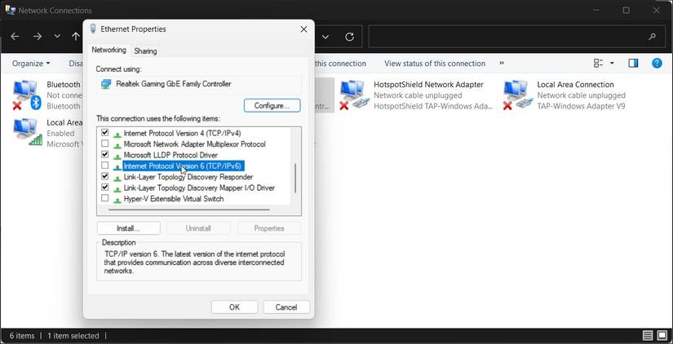Click the Up arrow in Network Connections

tap(76, 37)
